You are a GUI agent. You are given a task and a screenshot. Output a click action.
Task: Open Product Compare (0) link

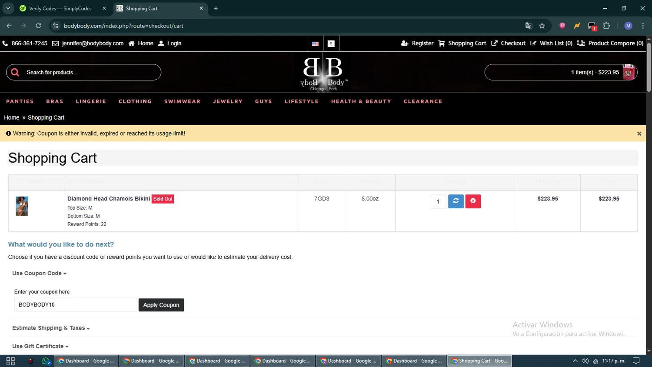[610, 43]
